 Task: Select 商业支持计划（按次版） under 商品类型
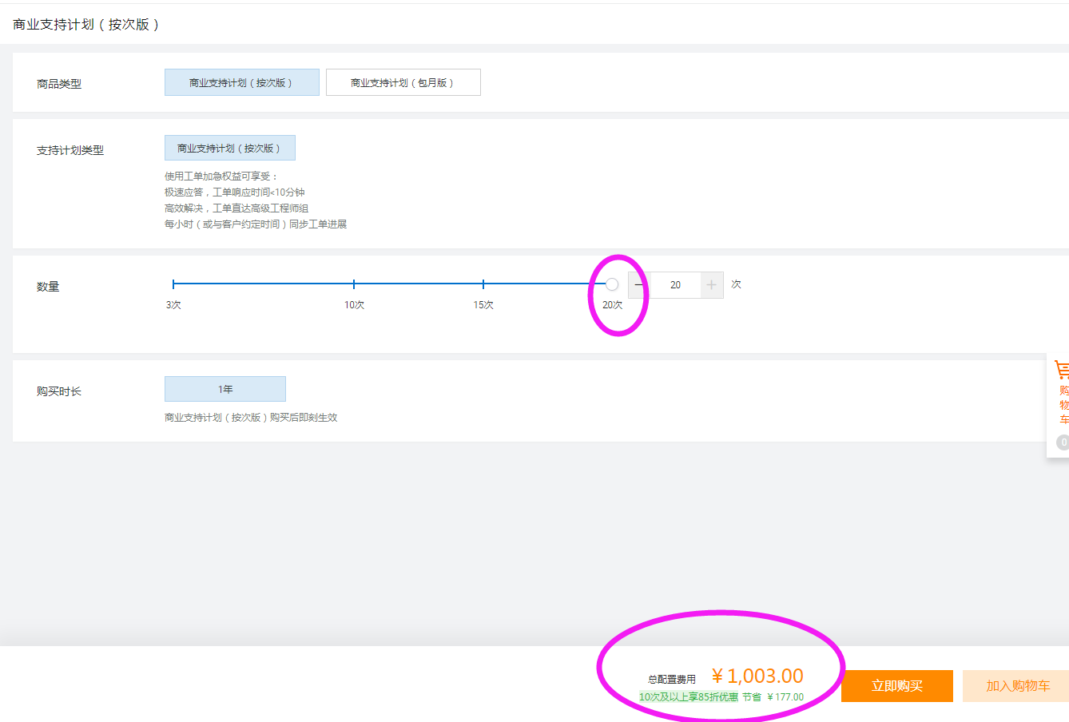(241, 82)
